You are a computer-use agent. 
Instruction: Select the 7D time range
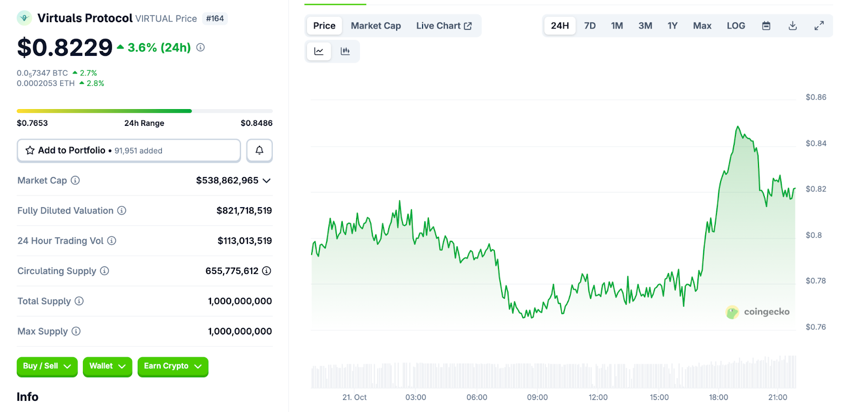(x=590, y=26)
